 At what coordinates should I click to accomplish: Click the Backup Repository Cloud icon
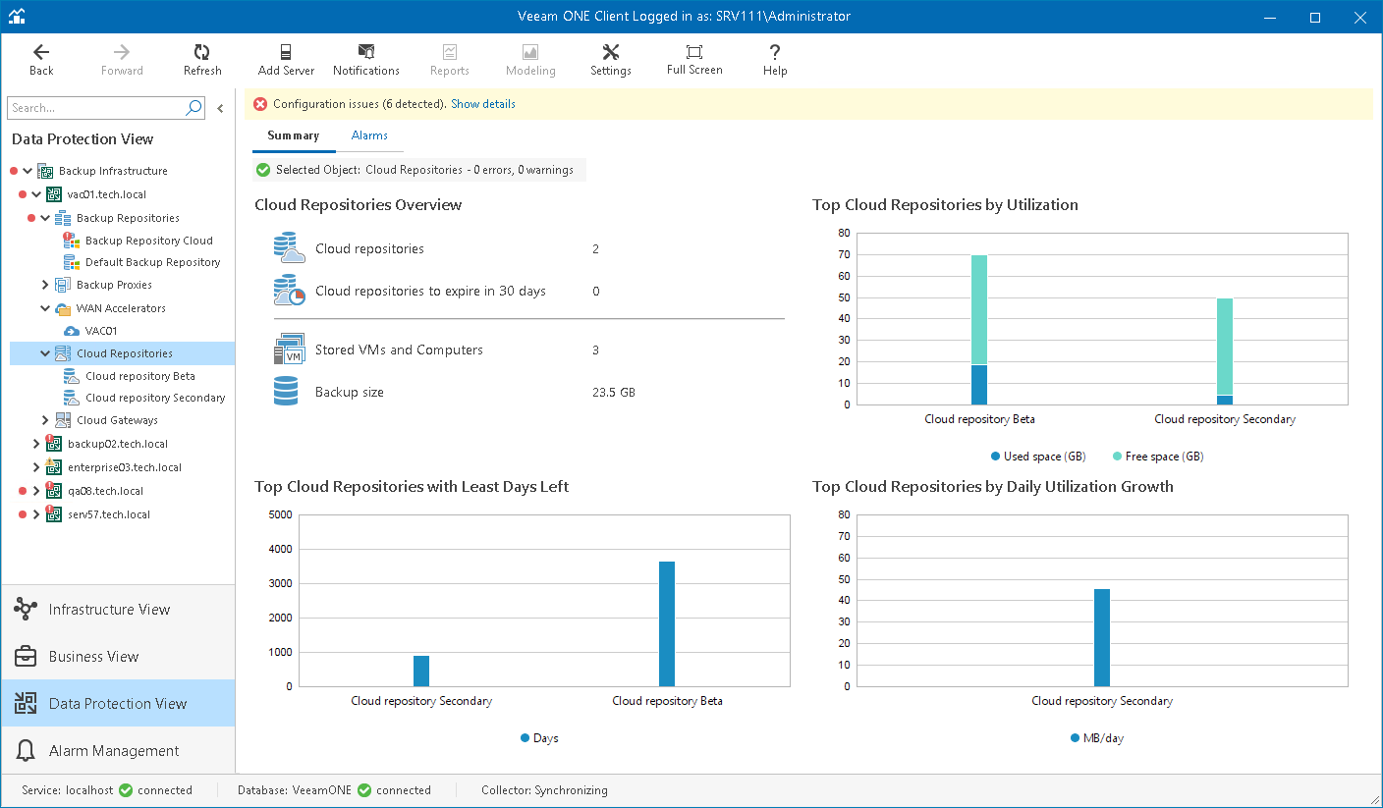coord(71,241)
